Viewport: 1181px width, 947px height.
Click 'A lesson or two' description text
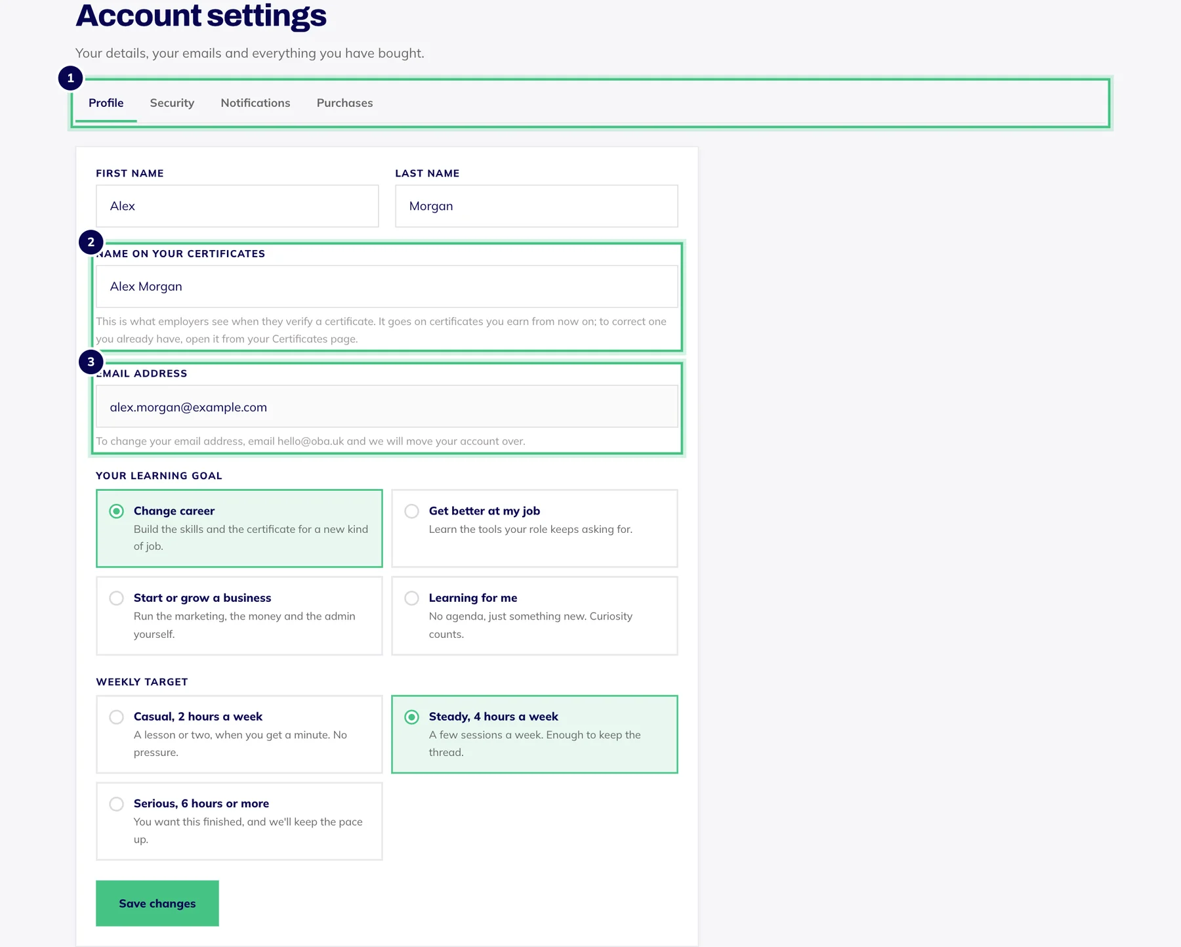tap(240, 744)
